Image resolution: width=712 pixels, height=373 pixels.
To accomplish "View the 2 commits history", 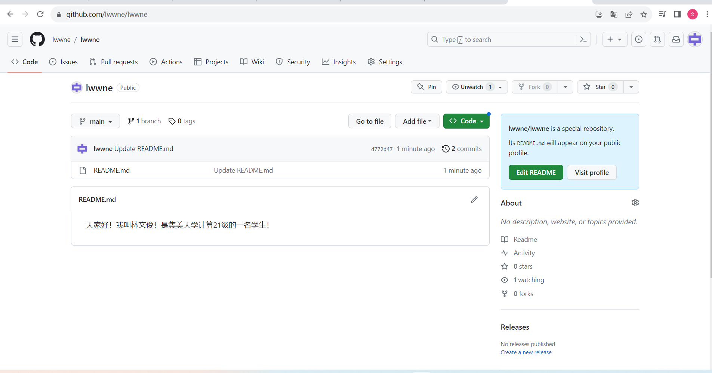I will tap(462, 149).
